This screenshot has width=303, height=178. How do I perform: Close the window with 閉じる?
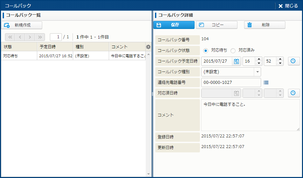point(288,6)
